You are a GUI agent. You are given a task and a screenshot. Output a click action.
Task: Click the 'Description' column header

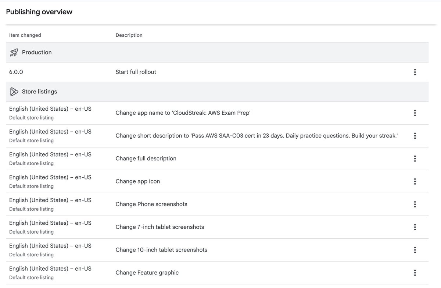pos(129,35)
